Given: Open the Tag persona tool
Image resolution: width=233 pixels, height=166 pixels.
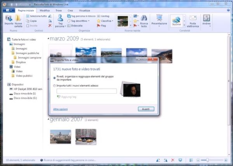Looking at the screenshot, I should (x=60, y=21).
